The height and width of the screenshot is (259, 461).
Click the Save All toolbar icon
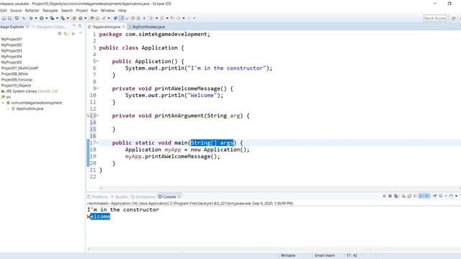tap(9, 18)
